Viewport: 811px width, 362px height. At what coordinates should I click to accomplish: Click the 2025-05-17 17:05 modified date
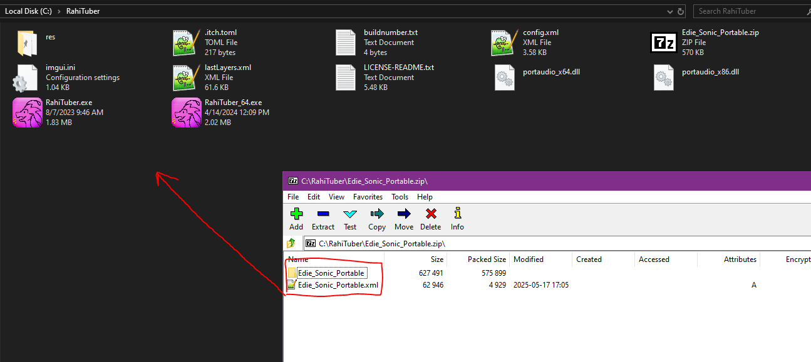coord(541,285)
